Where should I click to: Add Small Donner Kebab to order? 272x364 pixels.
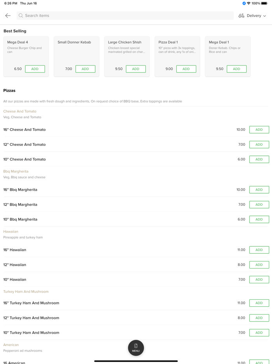tap(85, 69)
